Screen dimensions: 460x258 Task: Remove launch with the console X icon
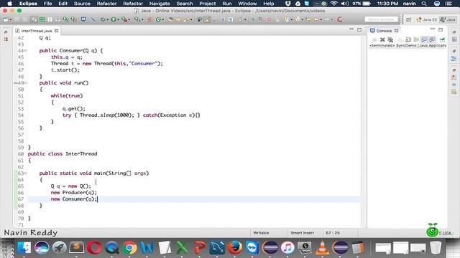coord(382,39)
